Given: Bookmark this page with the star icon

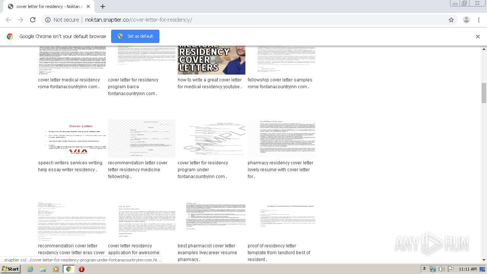Looking at the screenshot, I should click(x=451, y=20).
